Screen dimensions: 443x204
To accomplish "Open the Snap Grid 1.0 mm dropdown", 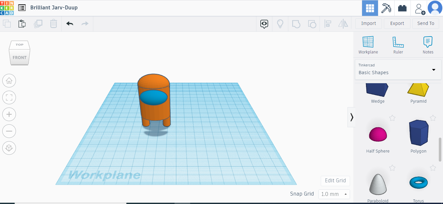I will point(334,194).
